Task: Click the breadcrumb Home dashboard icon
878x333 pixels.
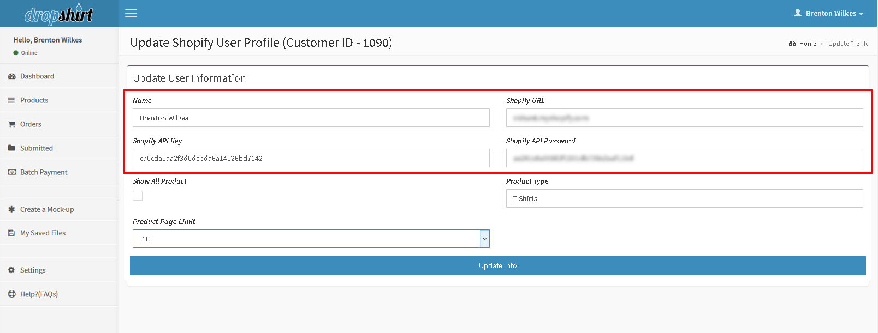Action: [792, 44]
